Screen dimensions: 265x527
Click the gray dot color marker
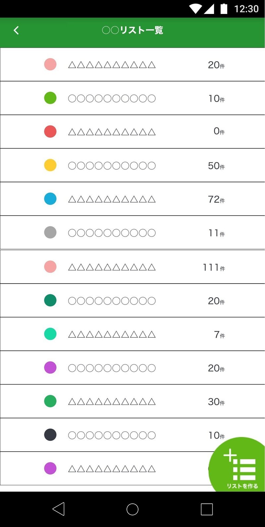point(50,232)
